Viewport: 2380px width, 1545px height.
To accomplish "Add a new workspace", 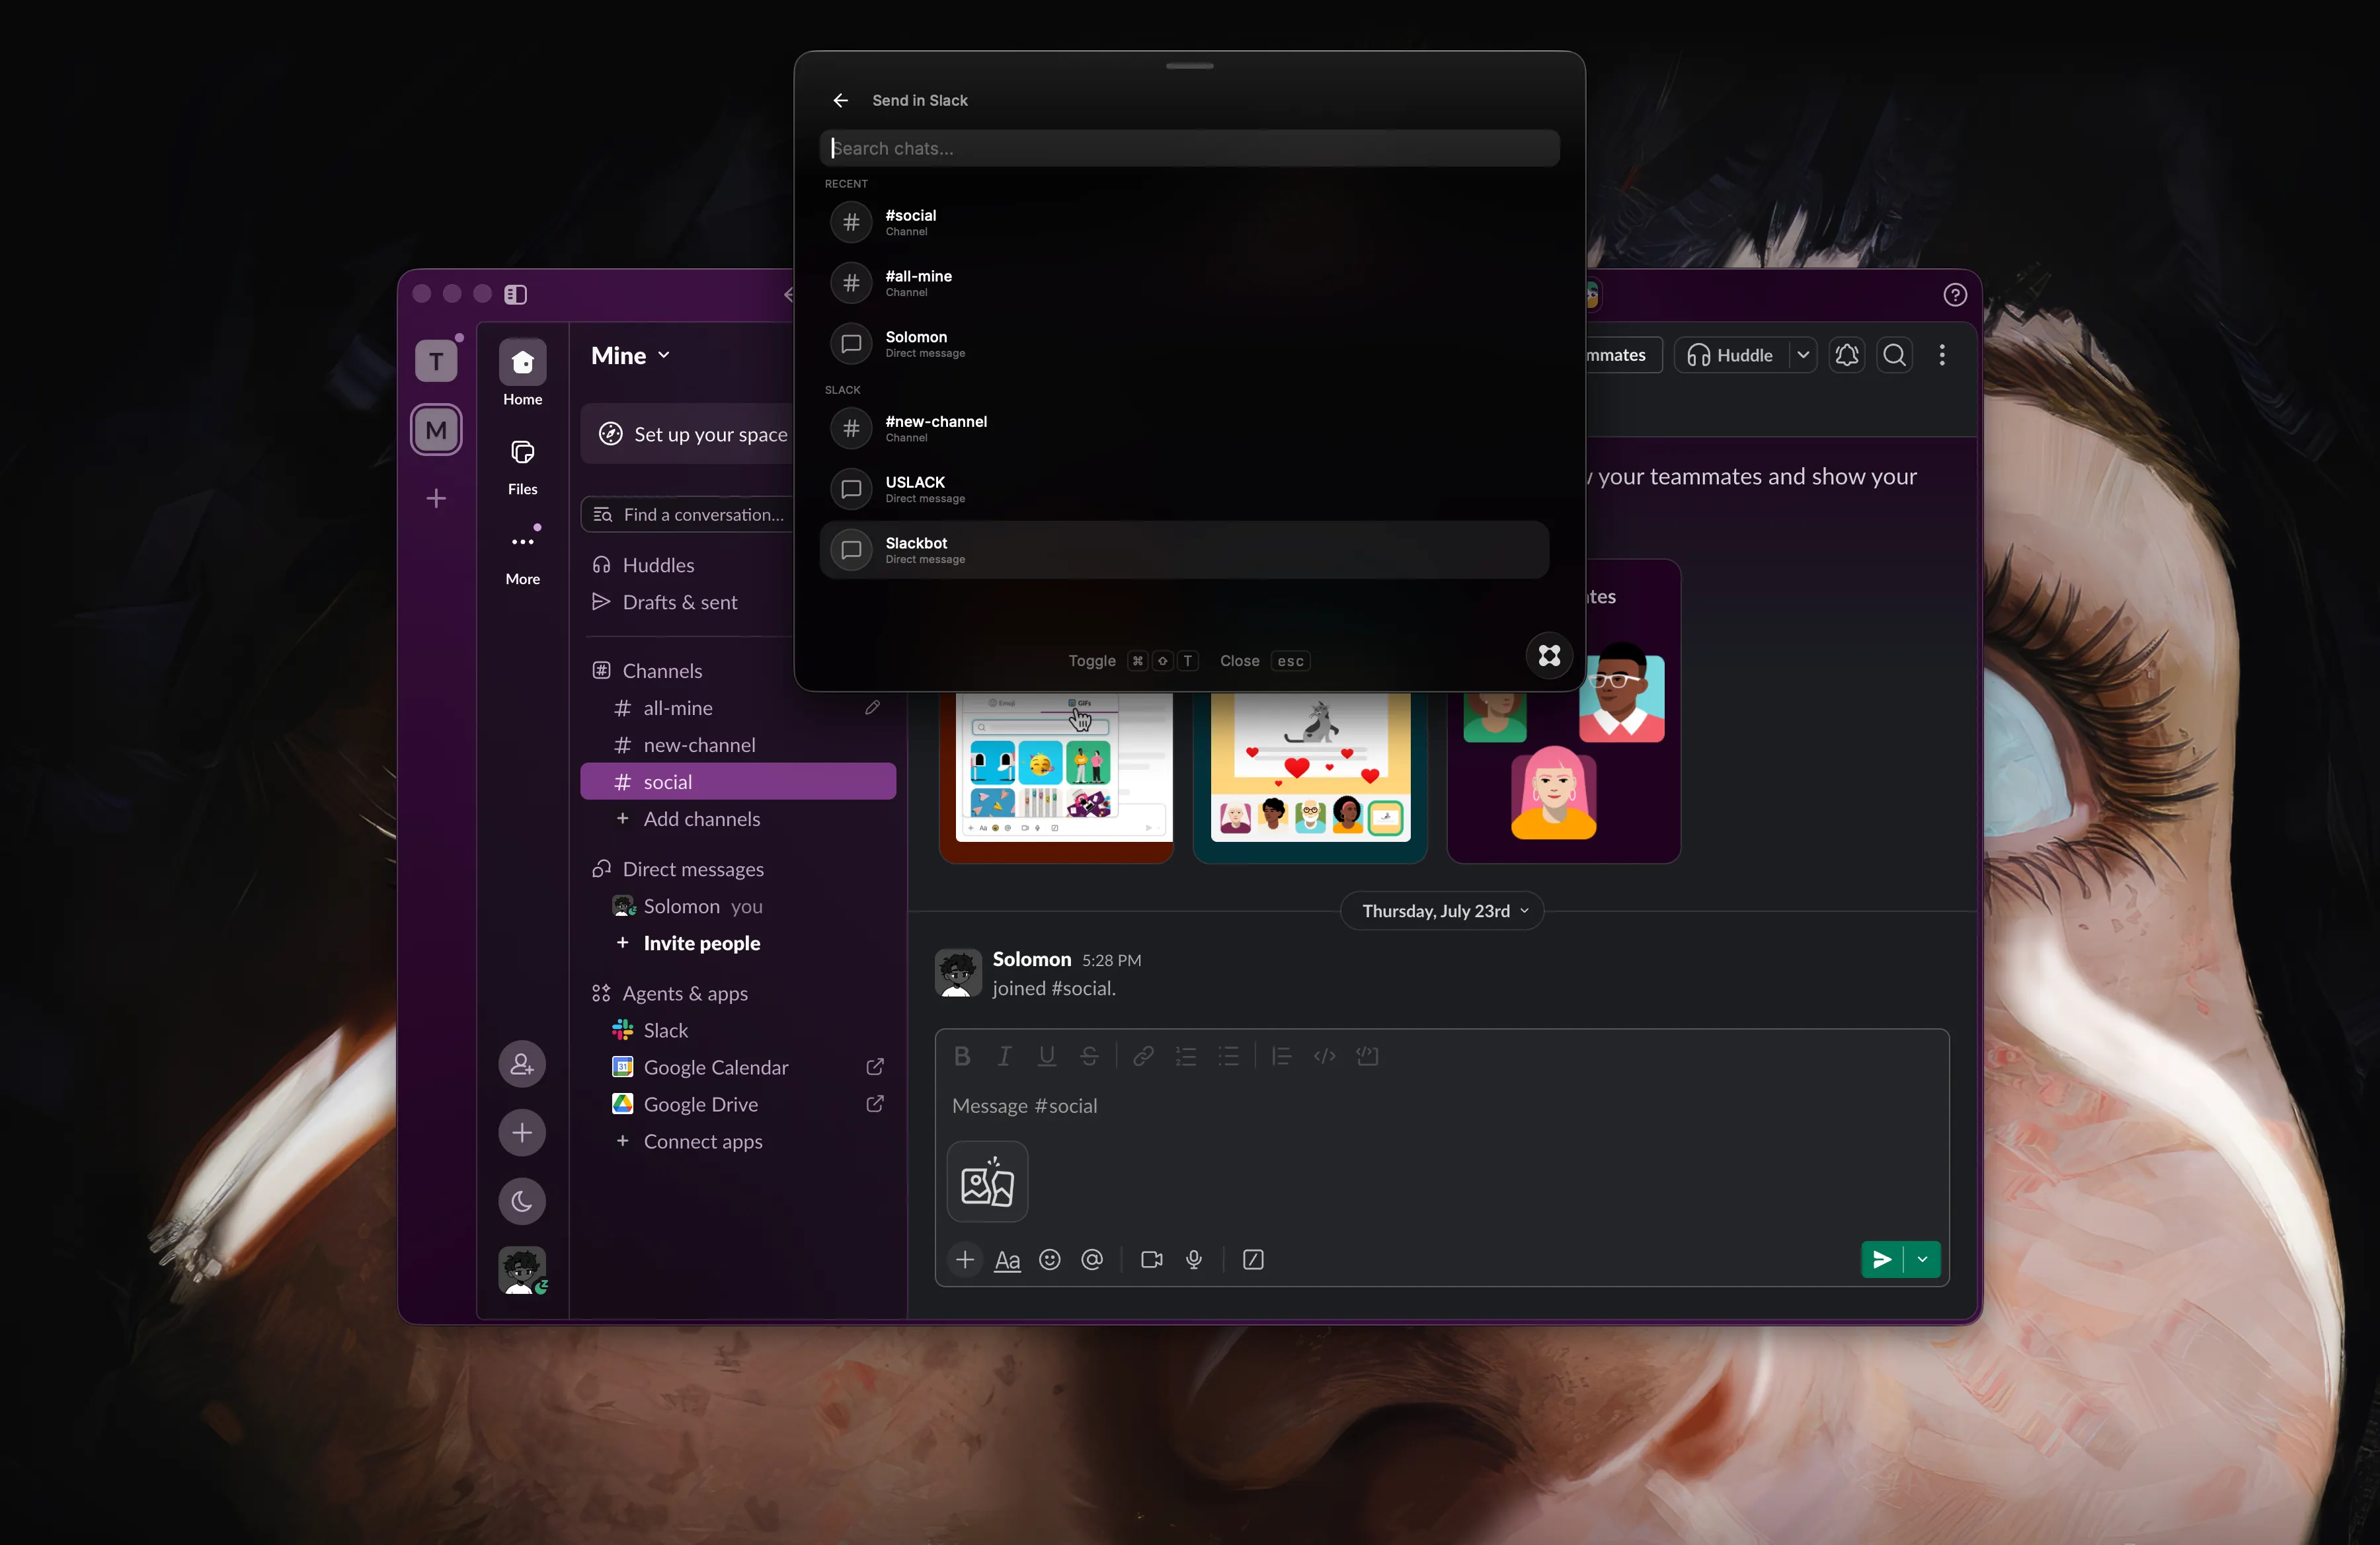I will [x=436, y=499].
